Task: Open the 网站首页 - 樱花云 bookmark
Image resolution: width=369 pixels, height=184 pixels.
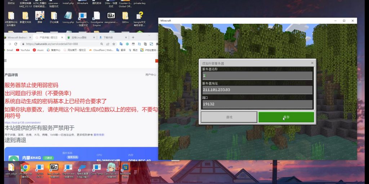Action: (75, 50)
